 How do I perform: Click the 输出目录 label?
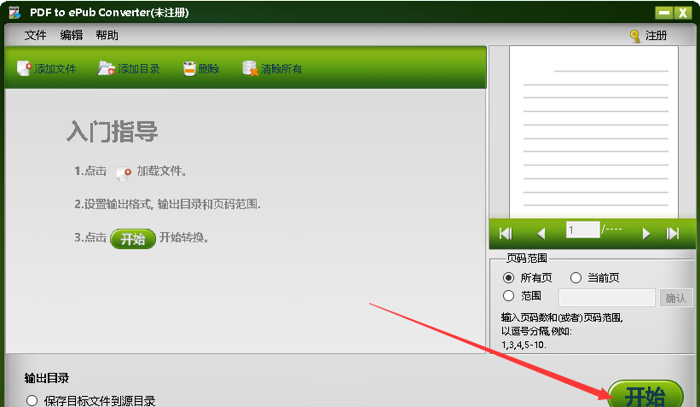(47, 378)
